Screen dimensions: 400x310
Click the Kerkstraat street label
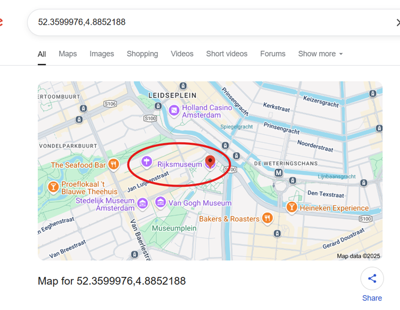click(x=277, y=107)
